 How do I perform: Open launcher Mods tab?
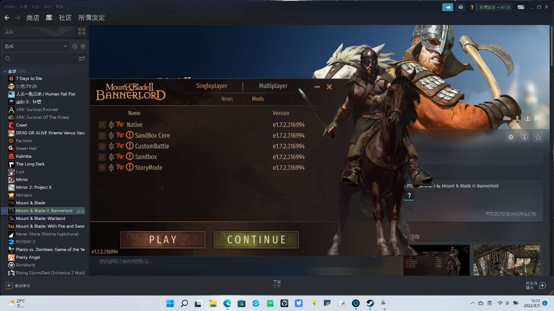click(258, 99)
